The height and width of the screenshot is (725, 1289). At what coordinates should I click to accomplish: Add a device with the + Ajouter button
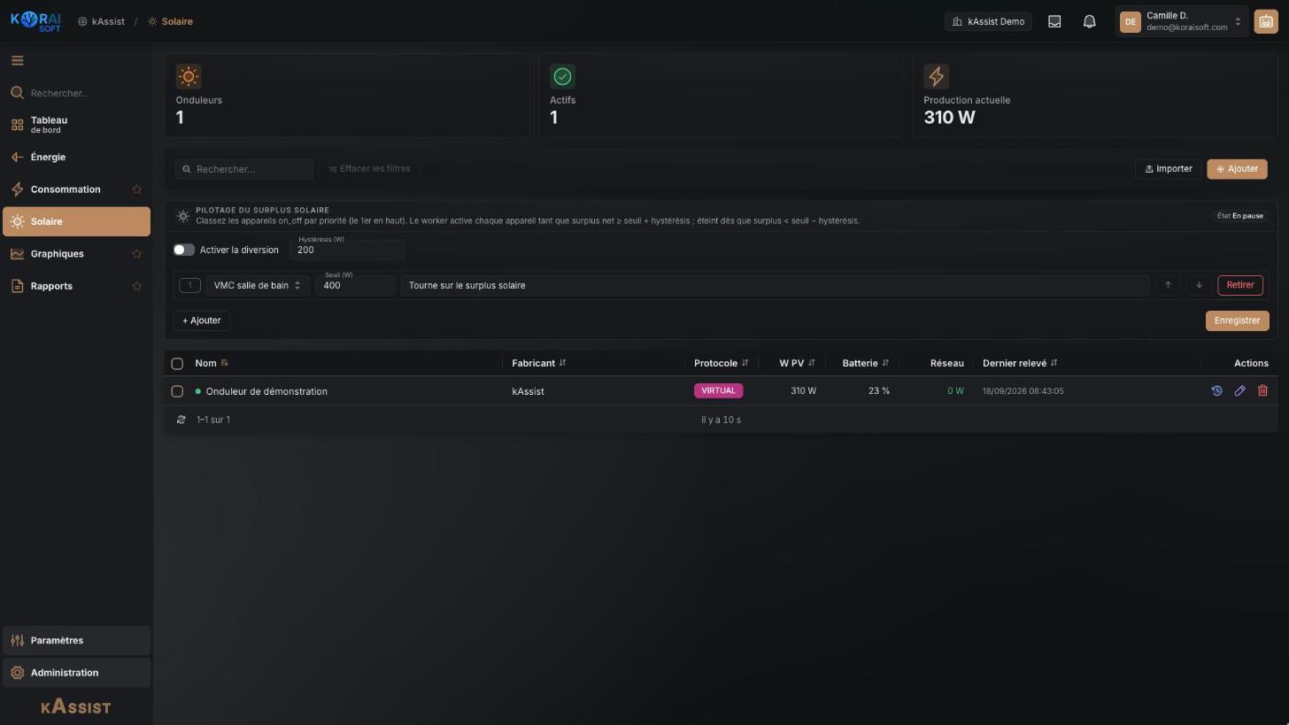pyautogui.click(x=202, y=320)
